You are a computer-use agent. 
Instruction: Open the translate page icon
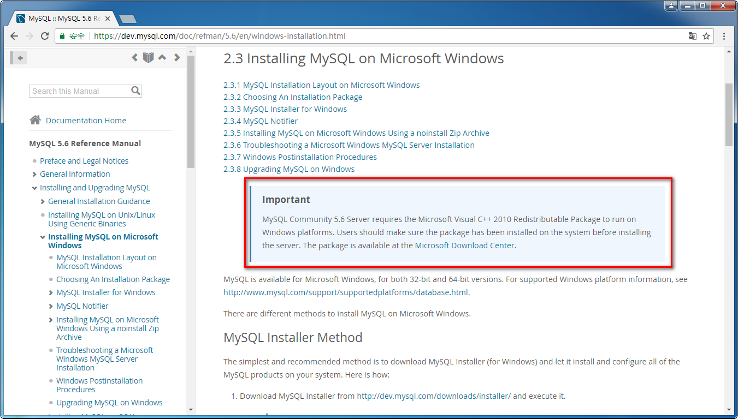692,36
